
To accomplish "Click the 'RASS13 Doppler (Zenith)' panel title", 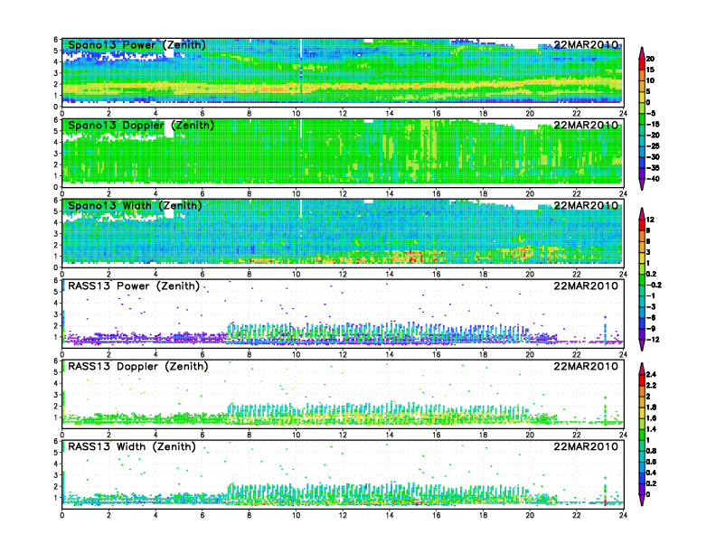I will [x=138, y=366].
